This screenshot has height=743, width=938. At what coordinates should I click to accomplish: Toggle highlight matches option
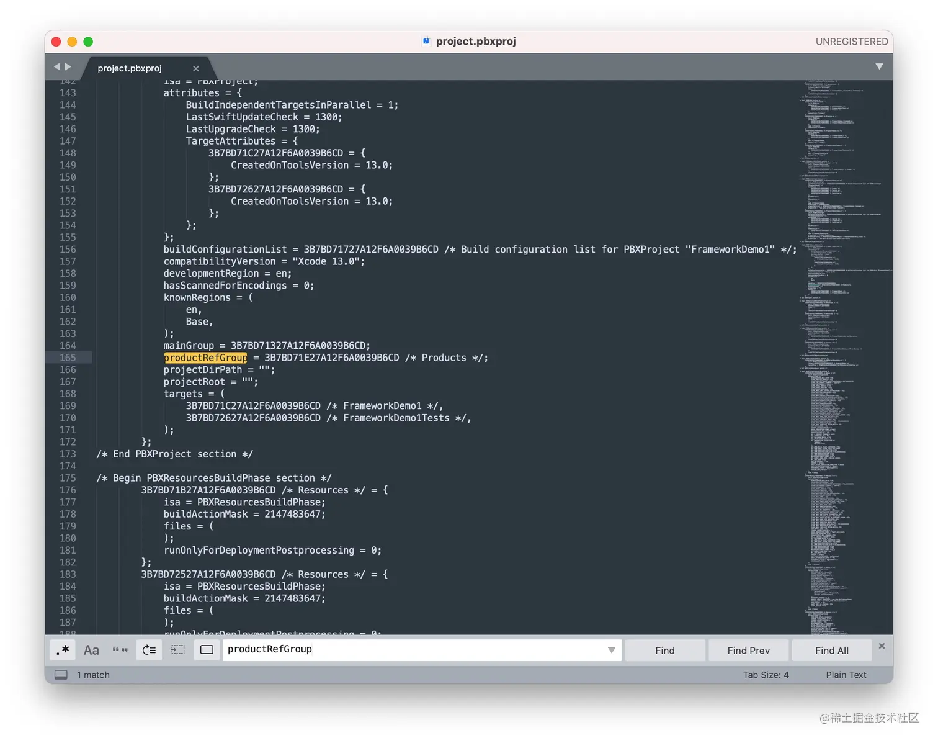point(207,650)
